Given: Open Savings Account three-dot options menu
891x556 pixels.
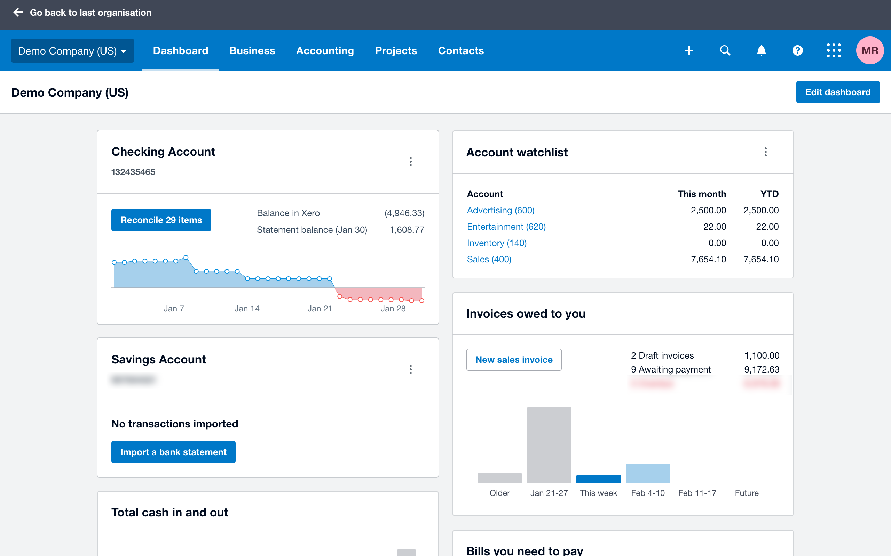Looking at the screenshot, I should pos(411,369).
